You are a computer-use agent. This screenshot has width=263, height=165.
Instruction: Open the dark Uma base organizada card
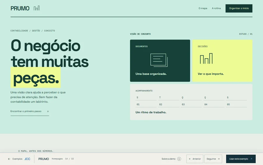tap(160, 61)
